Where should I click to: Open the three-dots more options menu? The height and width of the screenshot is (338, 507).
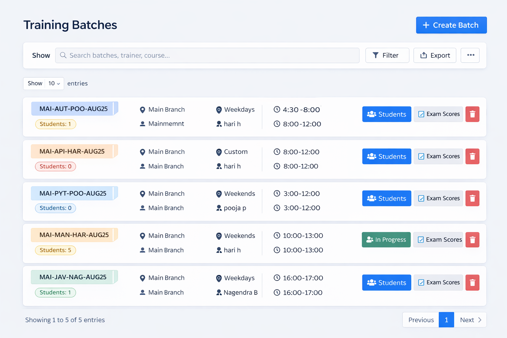click(470, 55)
